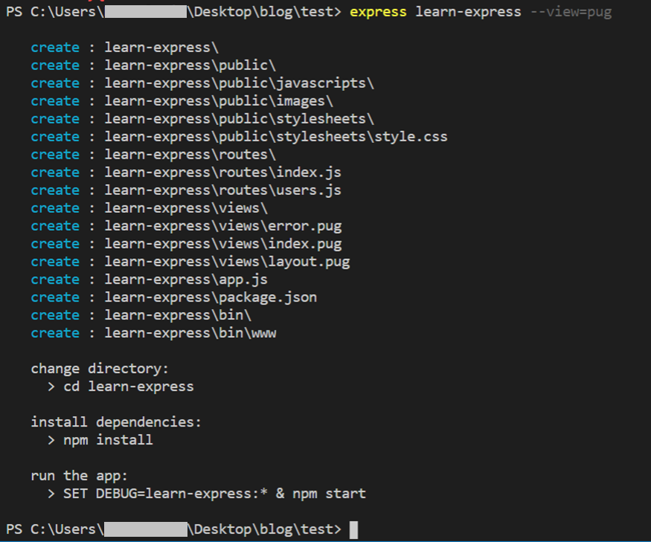The image size is (651, 542).
Task: Click the path 'learn-express\routes\users.js'
Action: click(223, 190)
